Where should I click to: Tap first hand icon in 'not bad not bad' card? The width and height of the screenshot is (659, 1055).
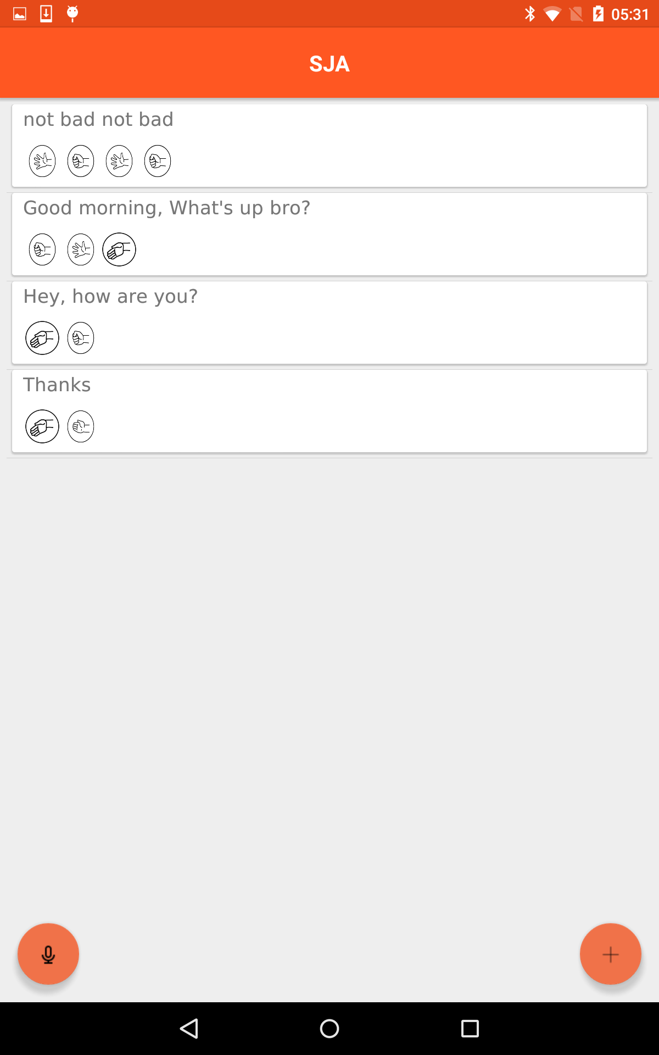[x=42, y=161]
